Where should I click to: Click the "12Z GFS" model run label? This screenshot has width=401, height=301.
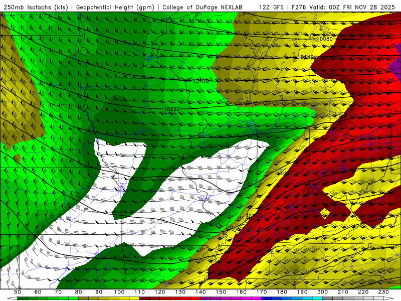coord(271,8)
